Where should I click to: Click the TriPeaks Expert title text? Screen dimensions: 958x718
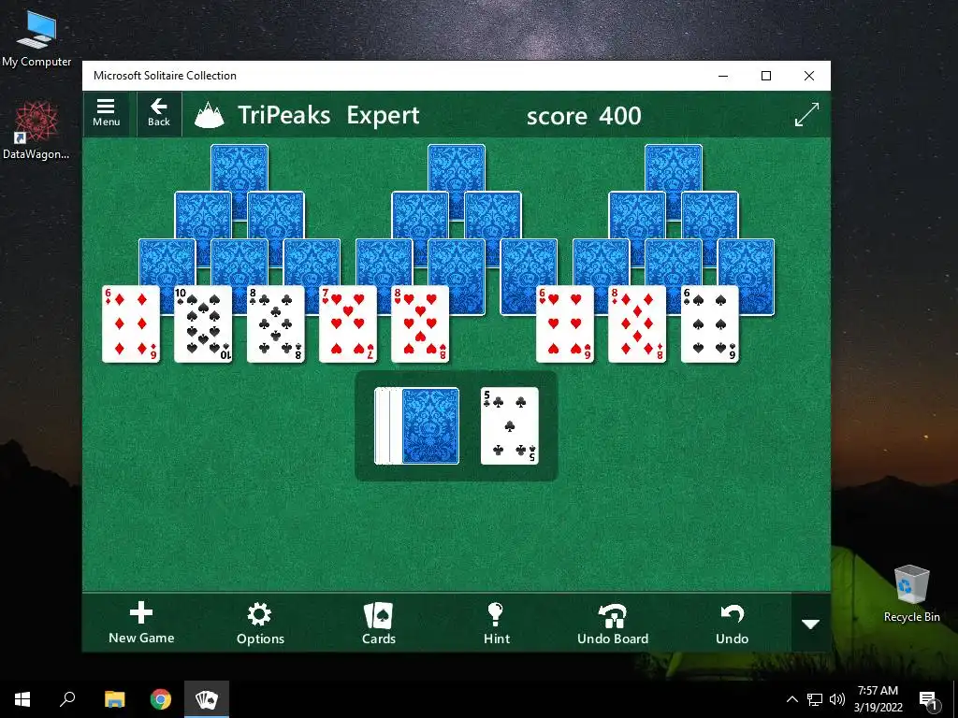click(x=328, y=115)
